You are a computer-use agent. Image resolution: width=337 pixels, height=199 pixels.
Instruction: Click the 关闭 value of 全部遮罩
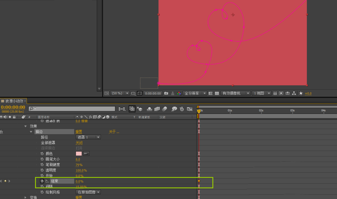[x=79, y=143]
